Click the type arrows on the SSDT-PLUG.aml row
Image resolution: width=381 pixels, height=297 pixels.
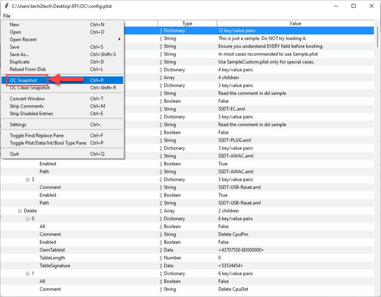pos(161,140)
